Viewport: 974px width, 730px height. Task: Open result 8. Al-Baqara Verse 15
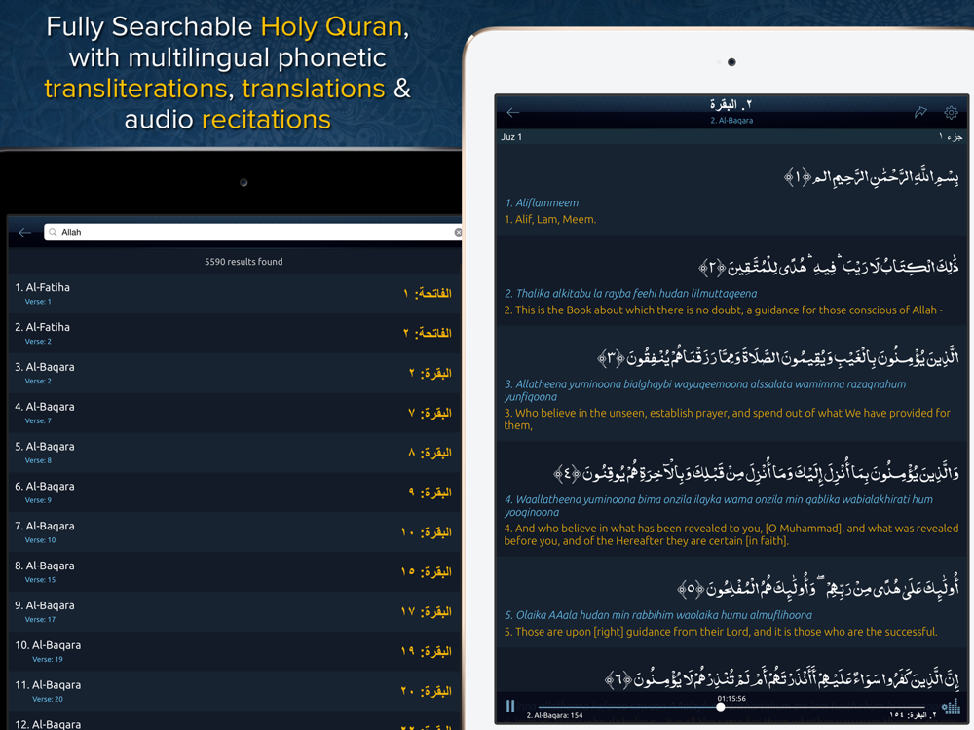tap(234, 571)
